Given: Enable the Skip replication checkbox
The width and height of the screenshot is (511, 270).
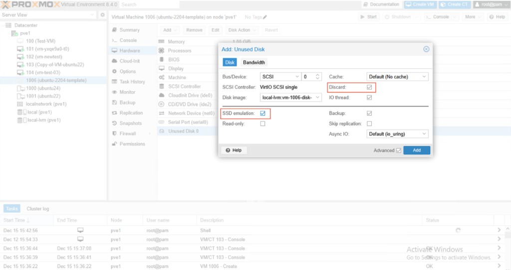Looking at the screenshot, I should click(369, 124).
